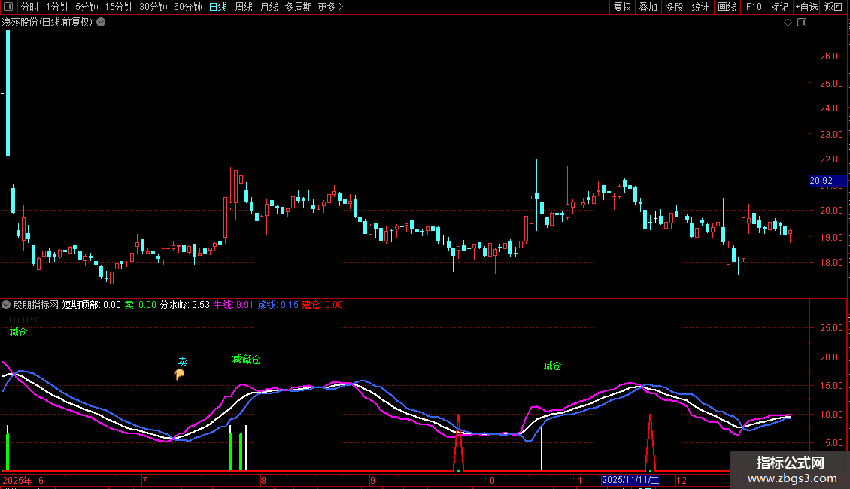Select the 日线 daily period
This screenshot has height=489, width=850.
[218, 7]
